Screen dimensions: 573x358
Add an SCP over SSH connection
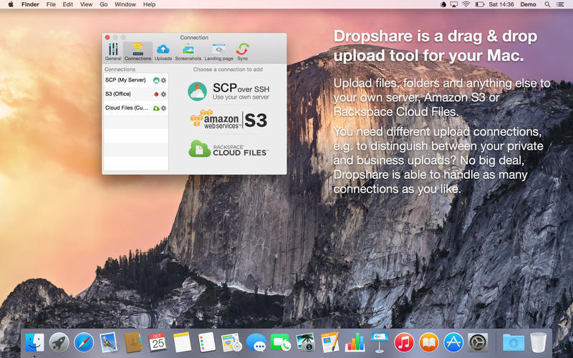pos(228,91)
